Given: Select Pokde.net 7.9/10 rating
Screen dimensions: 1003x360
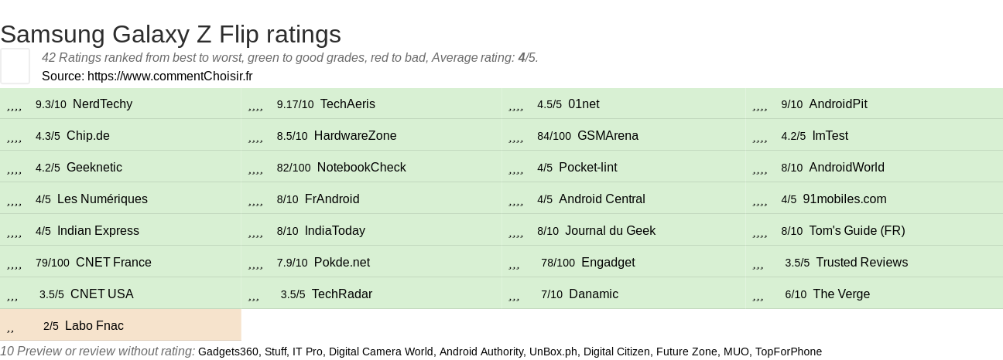Looking at the screenshot, I should pos(371,263).
